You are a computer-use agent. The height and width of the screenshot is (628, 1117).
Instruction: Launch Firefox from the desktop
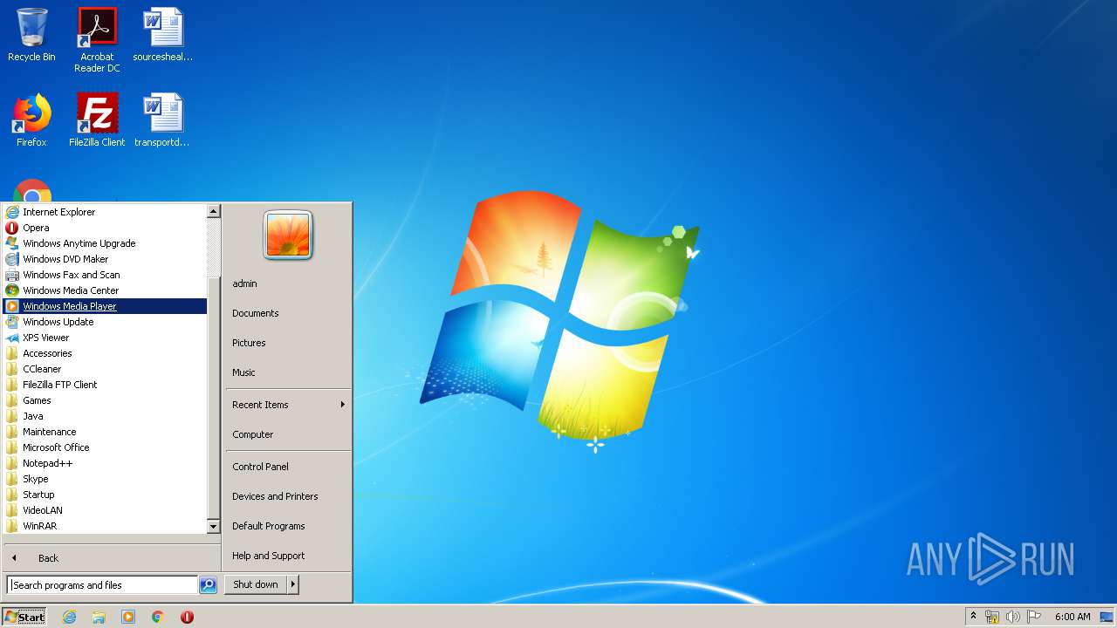(31, 120)
